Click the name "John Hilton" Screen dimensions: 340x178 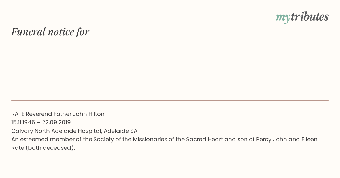(x=89, y=114)
